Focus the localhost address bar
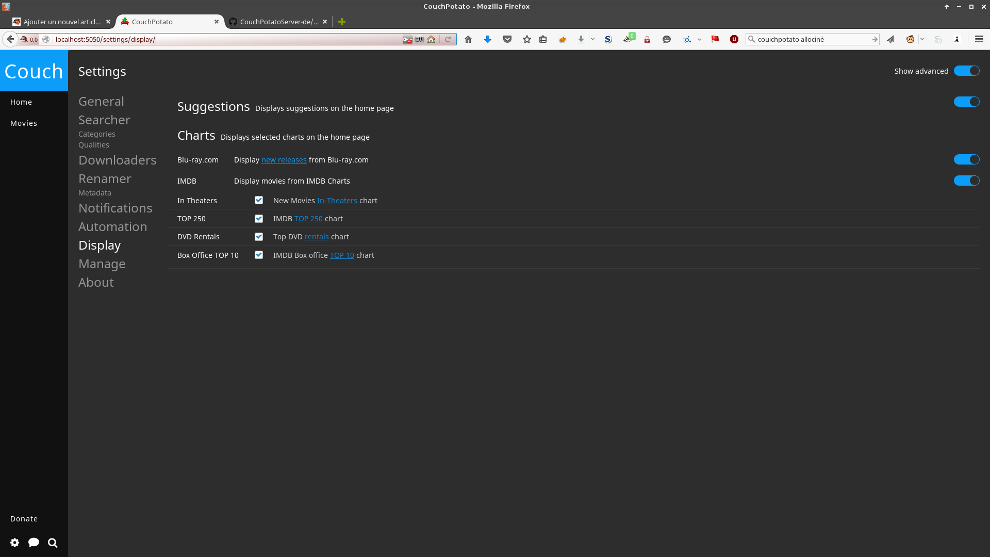 [227, 39]
